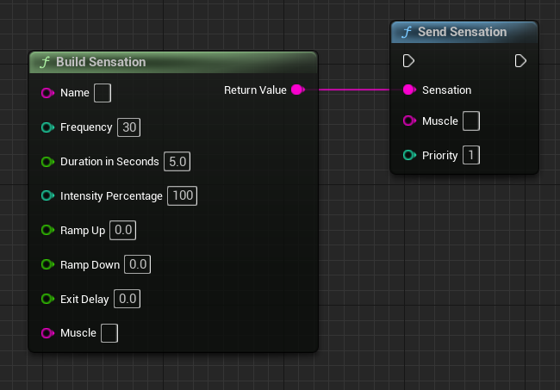560x390 pixels.
Task: Click the Name text box in Build Sensation
Action: point(102,93)
